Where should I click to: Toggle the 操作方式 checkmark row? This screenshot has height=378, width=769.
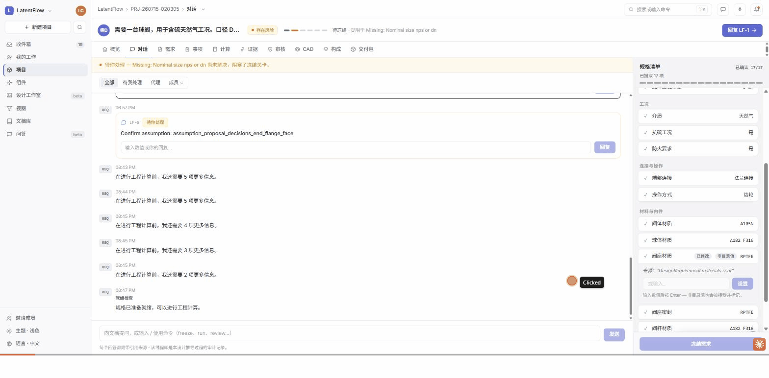click(698, 195)
